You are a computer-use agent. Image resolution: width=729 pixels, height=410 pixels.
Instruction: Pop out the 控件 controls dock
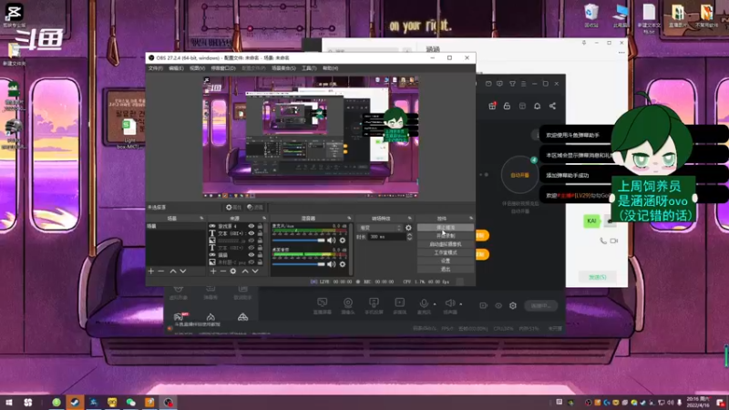coord(471,218)
